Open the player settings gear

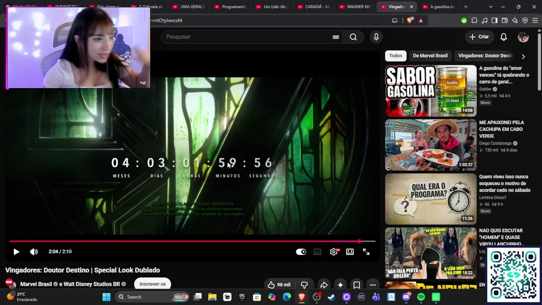(x=334, y=252)
